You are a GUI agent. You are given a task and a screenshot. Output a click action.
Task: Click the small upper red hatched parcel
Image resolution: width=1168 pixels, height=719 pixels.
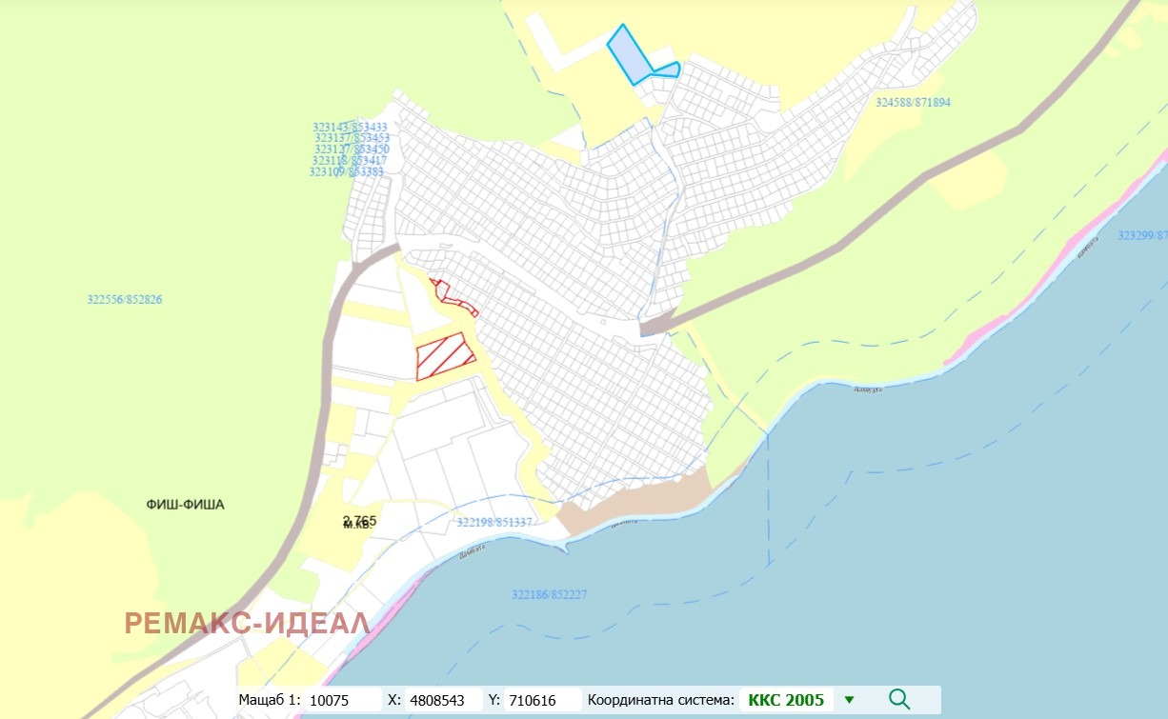pos(446,293)
